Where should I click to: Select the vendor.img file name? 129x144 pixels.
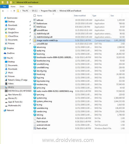point(42,112)
